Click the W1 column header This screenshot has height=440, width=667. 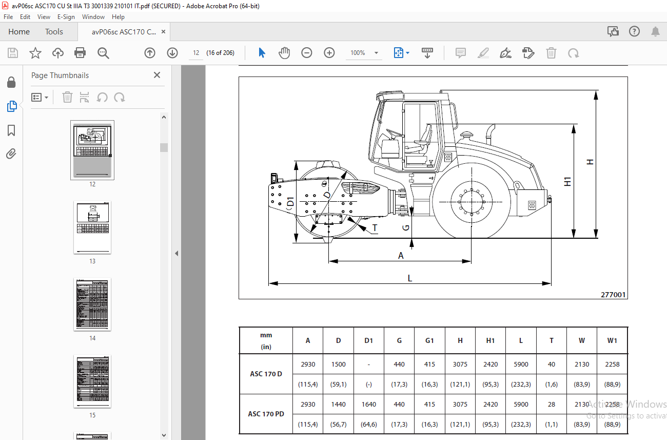[x=612, y=340]
